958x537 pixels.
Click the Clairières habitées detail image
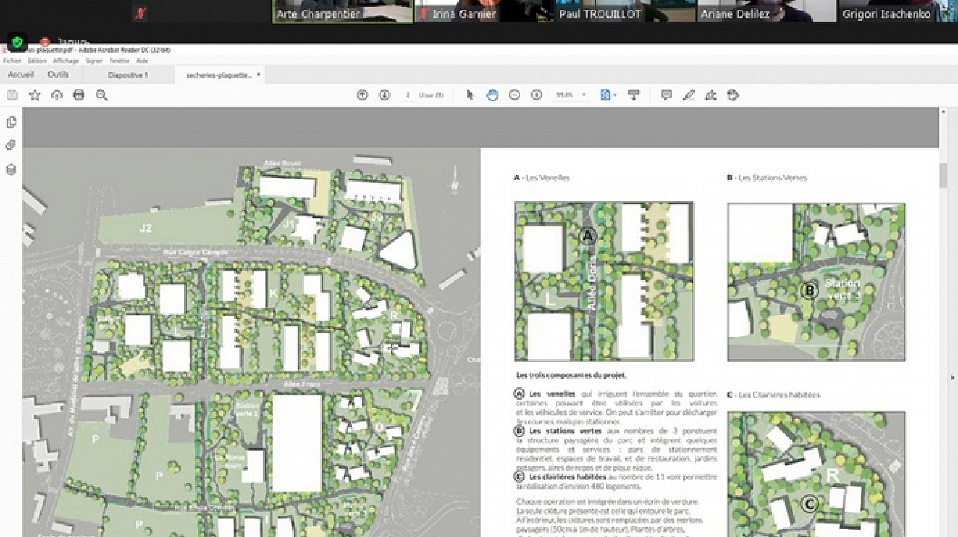[x=816, y=474]
